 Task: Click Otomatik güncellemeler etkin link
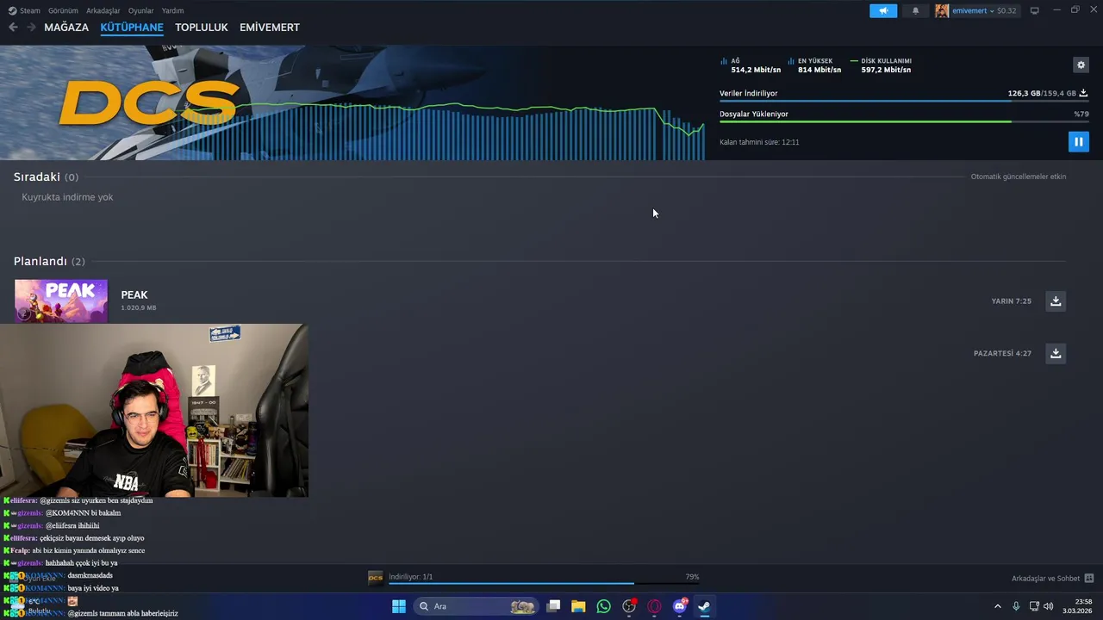(1019, 177)
